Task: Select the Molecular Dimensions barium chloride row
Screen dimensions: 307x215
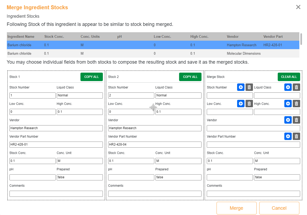Action: 153,53
